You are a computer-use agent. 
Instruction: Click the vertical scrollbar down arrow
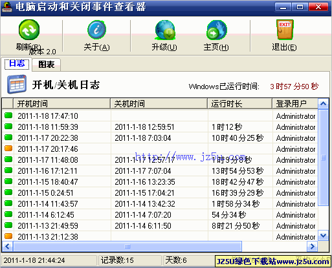[323, 235]
